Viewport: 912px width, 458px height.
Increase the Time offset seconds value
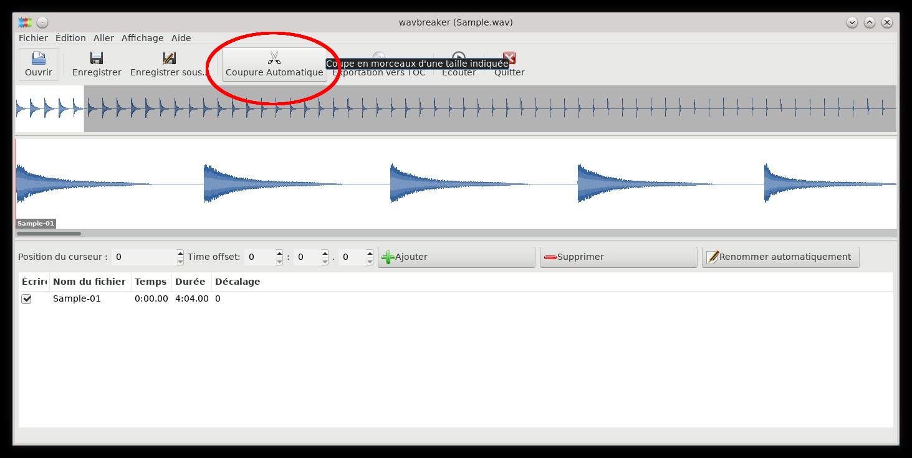click(325, 253)
